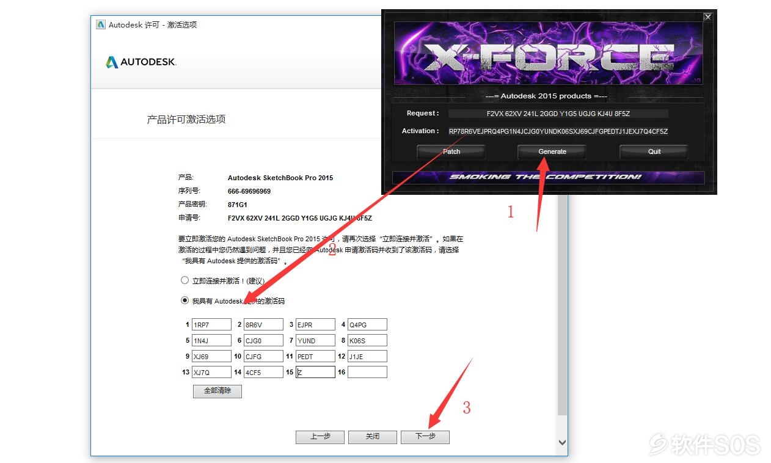771x463 pixels.
Task: Click the Autodesk icon in the title bar
Action: (101, 25)
